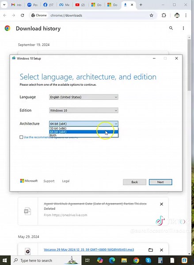The image size is (194, 265).
Task: Choose 64-bit (x64) in the list
Action: [x=84, y=132]
